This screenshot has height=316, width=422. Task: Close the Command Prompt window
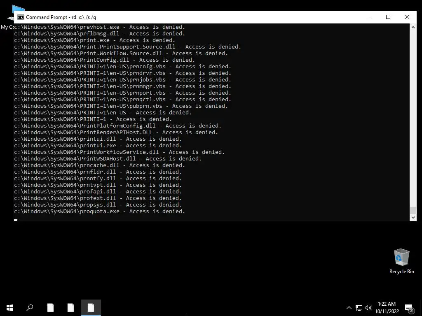click(x=407, y=17)
